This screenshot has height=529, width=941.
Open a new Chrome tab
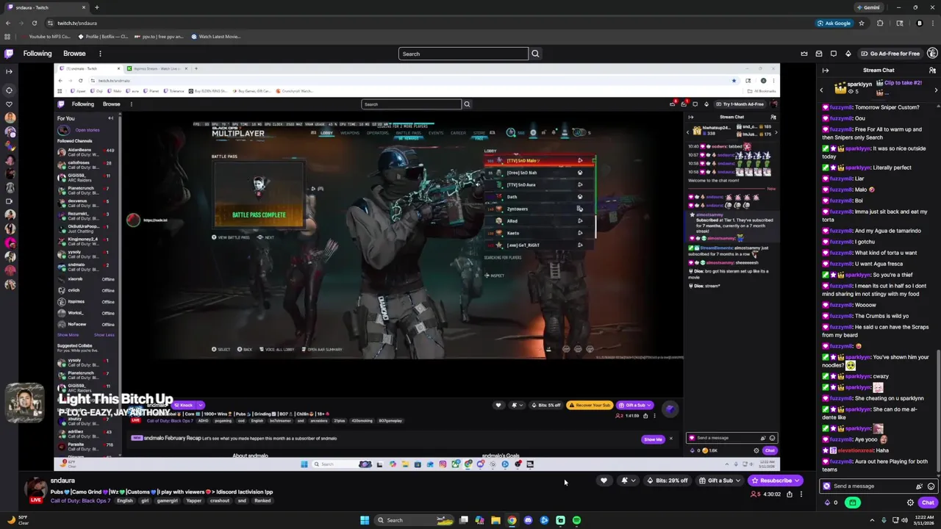[96, 7]
